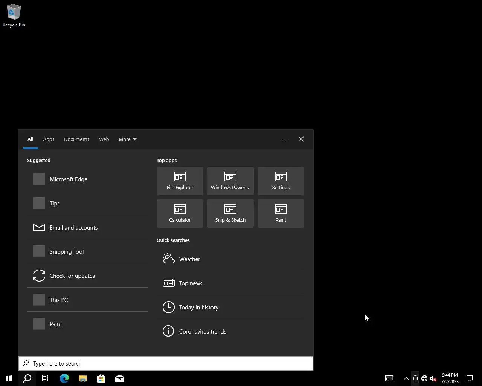Run the Weather quick search

230,259
